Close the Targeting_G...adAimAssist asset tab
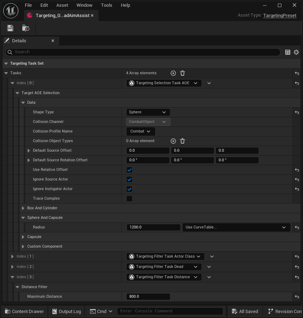This screenshot has width=303, height=318. 92,15
